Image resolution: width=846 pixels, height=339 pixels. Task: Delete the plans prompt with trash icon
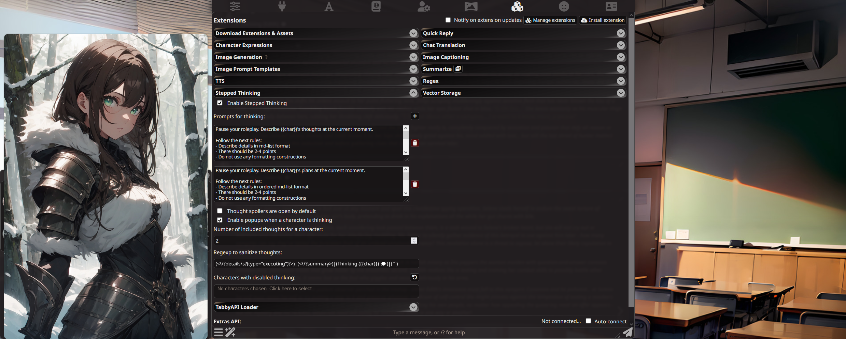[415, 184]
